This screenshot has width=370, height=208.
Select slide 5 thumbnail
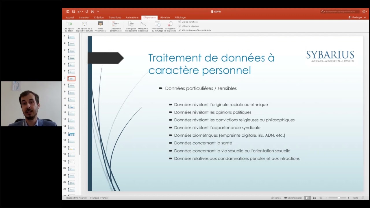click(x=71, y=65)
